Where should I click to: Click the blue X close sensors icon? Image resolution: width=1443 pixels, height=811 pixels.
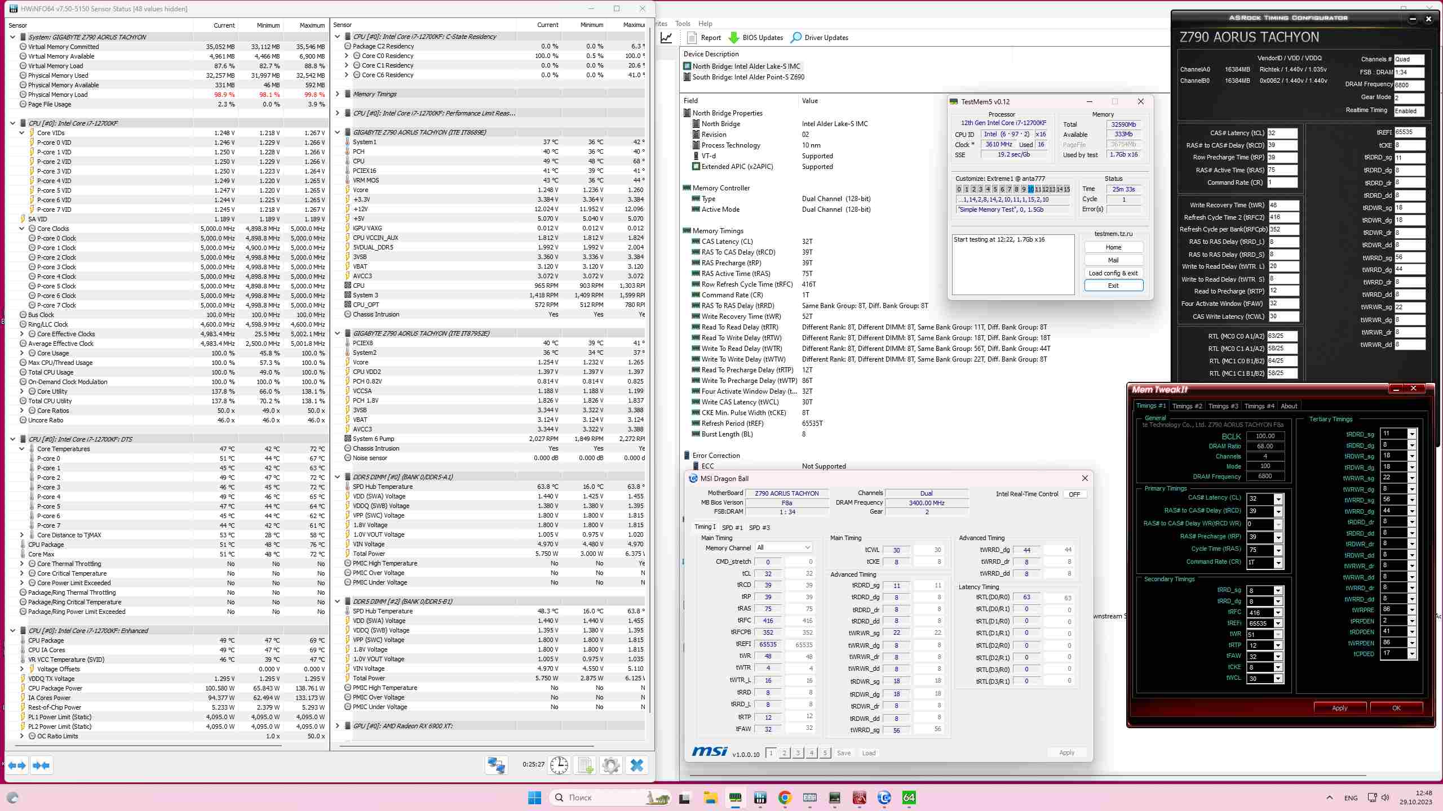pyautogui.click(x=637, y=765)
